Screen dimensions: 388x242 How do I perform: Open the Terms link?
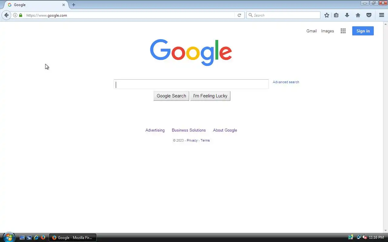205,140
